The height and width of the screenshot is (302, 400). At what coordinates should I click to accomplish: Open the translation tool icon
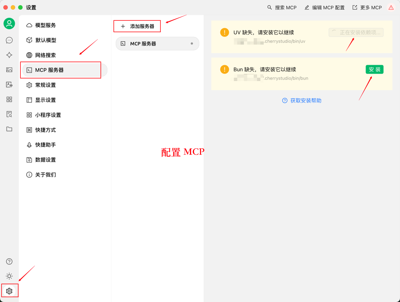[9, 84]
